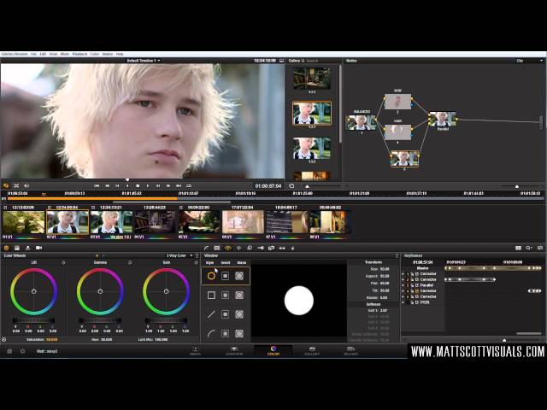Open the Default Timeline 1 dropdown
This screenshot has width=547, height=410.
pos(144,61)
